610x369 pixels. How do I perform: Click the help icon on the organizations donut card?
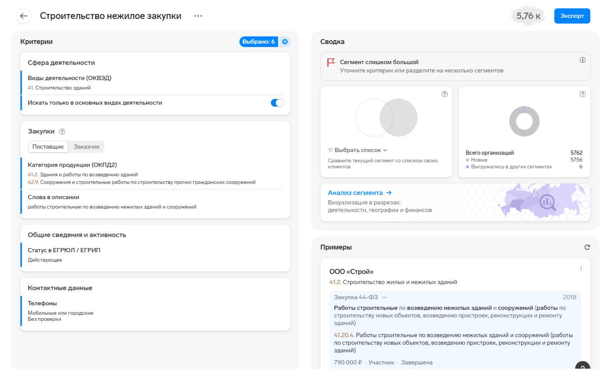pos(582,94)
